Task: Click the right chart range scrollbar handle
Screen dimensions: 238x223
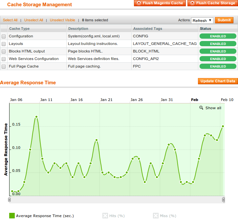Action: click(x=223, y=200)
